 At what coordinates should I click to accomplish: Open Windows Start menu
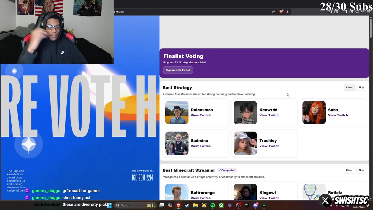(109, 205)
